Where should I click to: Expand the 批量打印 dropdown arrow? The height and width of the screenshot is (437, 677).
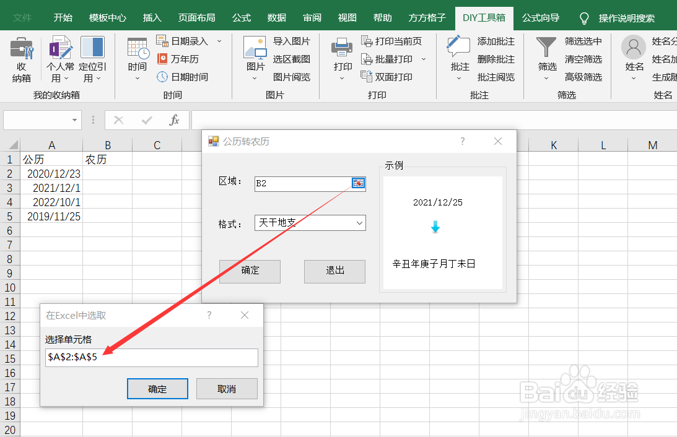coord(424,59)
